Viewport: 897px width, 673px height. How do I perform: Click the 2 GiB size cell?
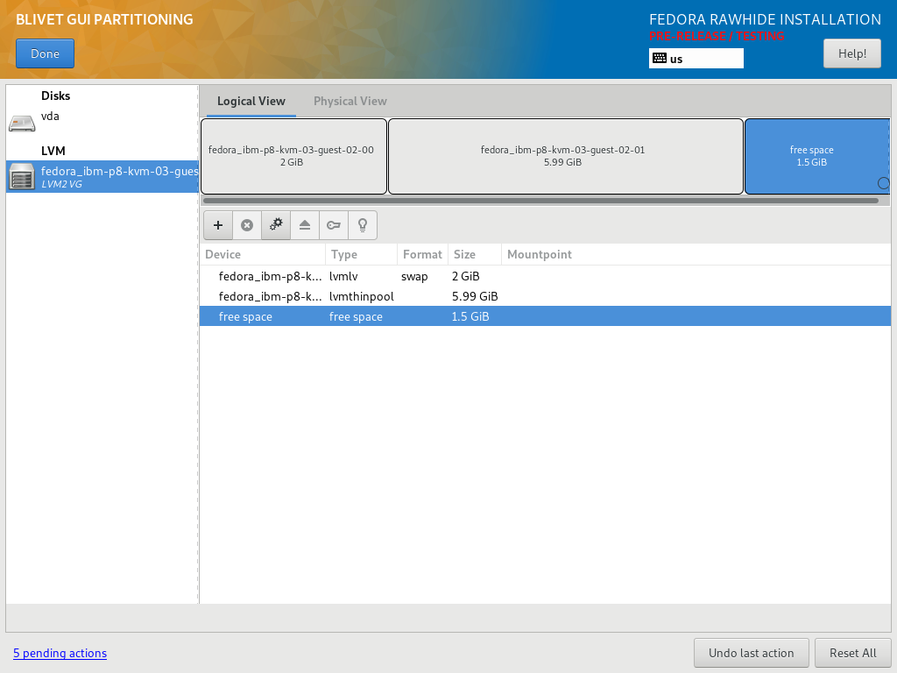[466, 276]
